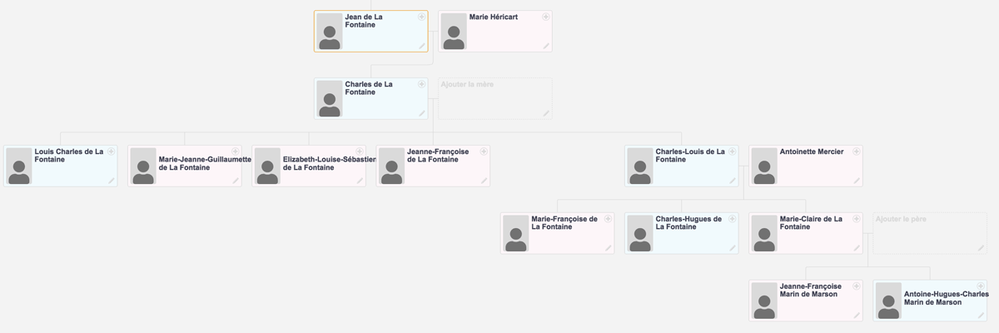Viewport: 999px width, 333px height.
Task: Click the plus icon on Jean de La Fontaine card
Action: tap(422, 17)
